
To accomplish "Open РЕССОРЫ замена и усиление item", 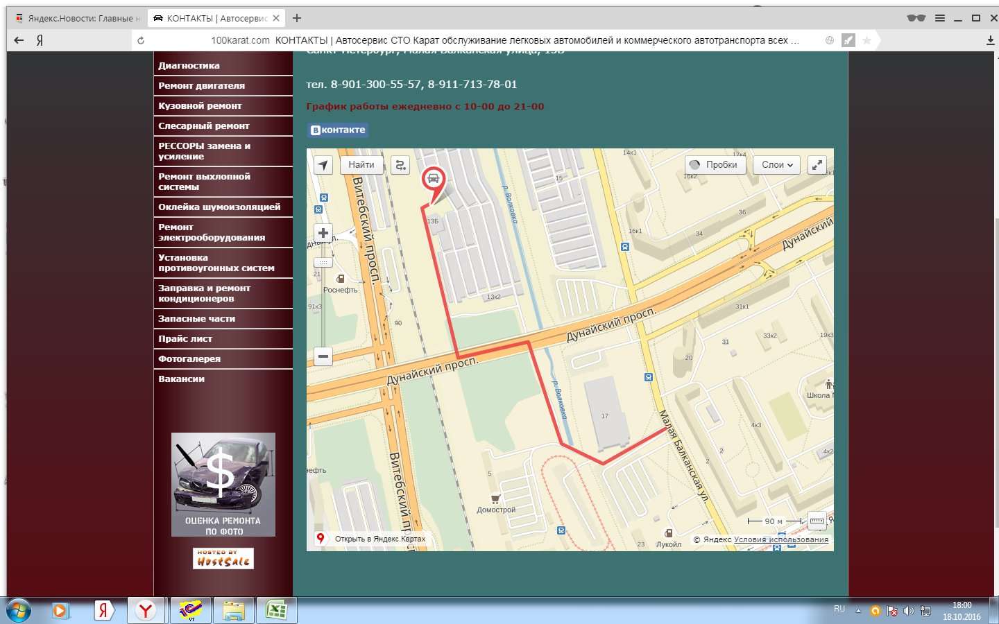I will (x=223, y=151).
